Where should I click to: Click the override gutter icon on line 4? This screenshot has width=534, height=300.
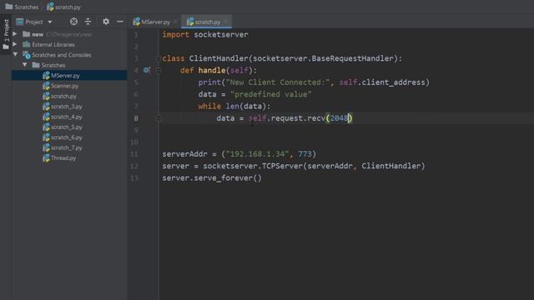[147, 70]
